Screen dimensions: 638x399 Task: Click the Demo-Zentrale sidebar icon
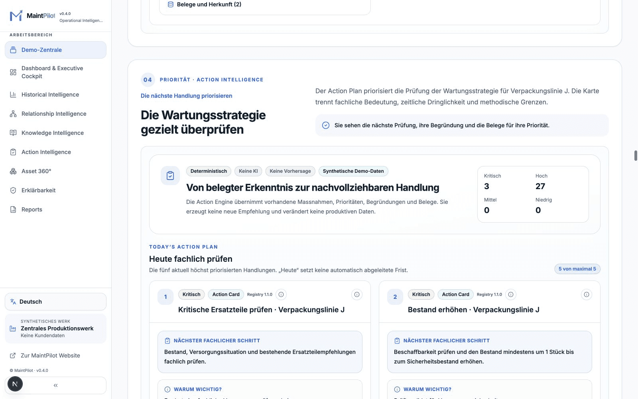click(x=13, y=50)
